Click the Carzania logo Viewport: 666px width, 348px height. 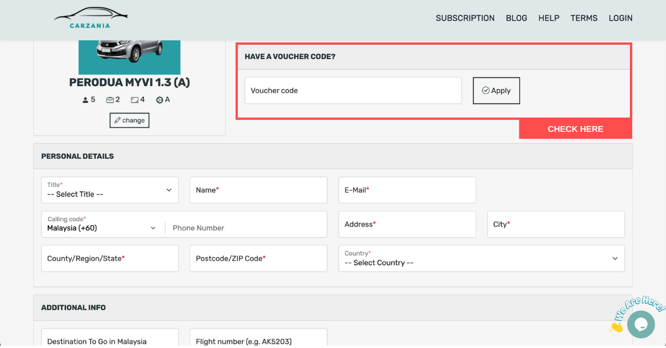tap(91, 18)
